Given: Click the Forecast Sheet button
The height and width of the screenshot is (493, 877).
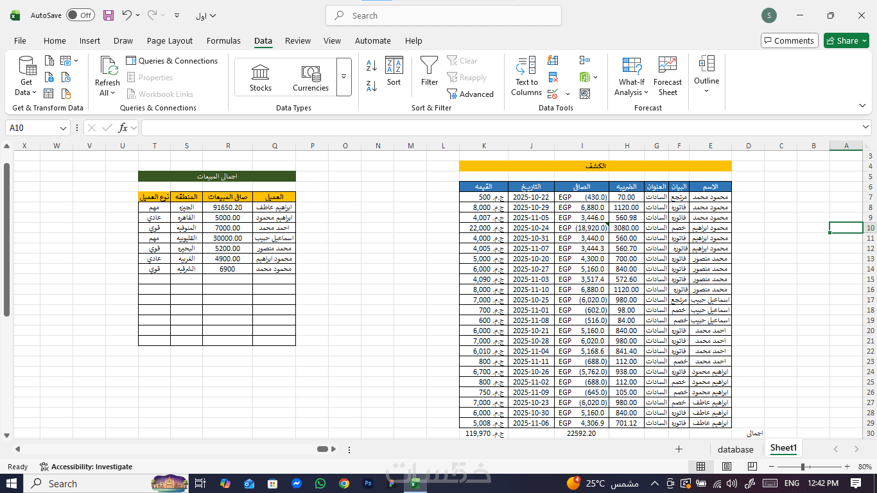Looking at the screenshot, I should coord(668,76).
